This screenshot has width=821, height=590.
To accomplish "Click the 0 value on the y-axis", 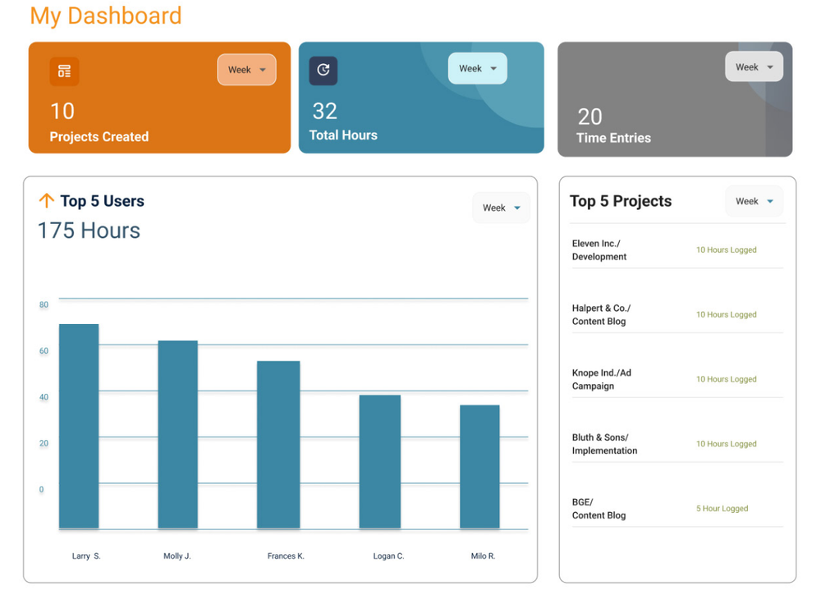I will click(x=41, y=490).
